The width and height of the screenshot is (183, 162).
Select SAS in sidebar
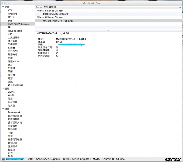(x=10, y=20)
